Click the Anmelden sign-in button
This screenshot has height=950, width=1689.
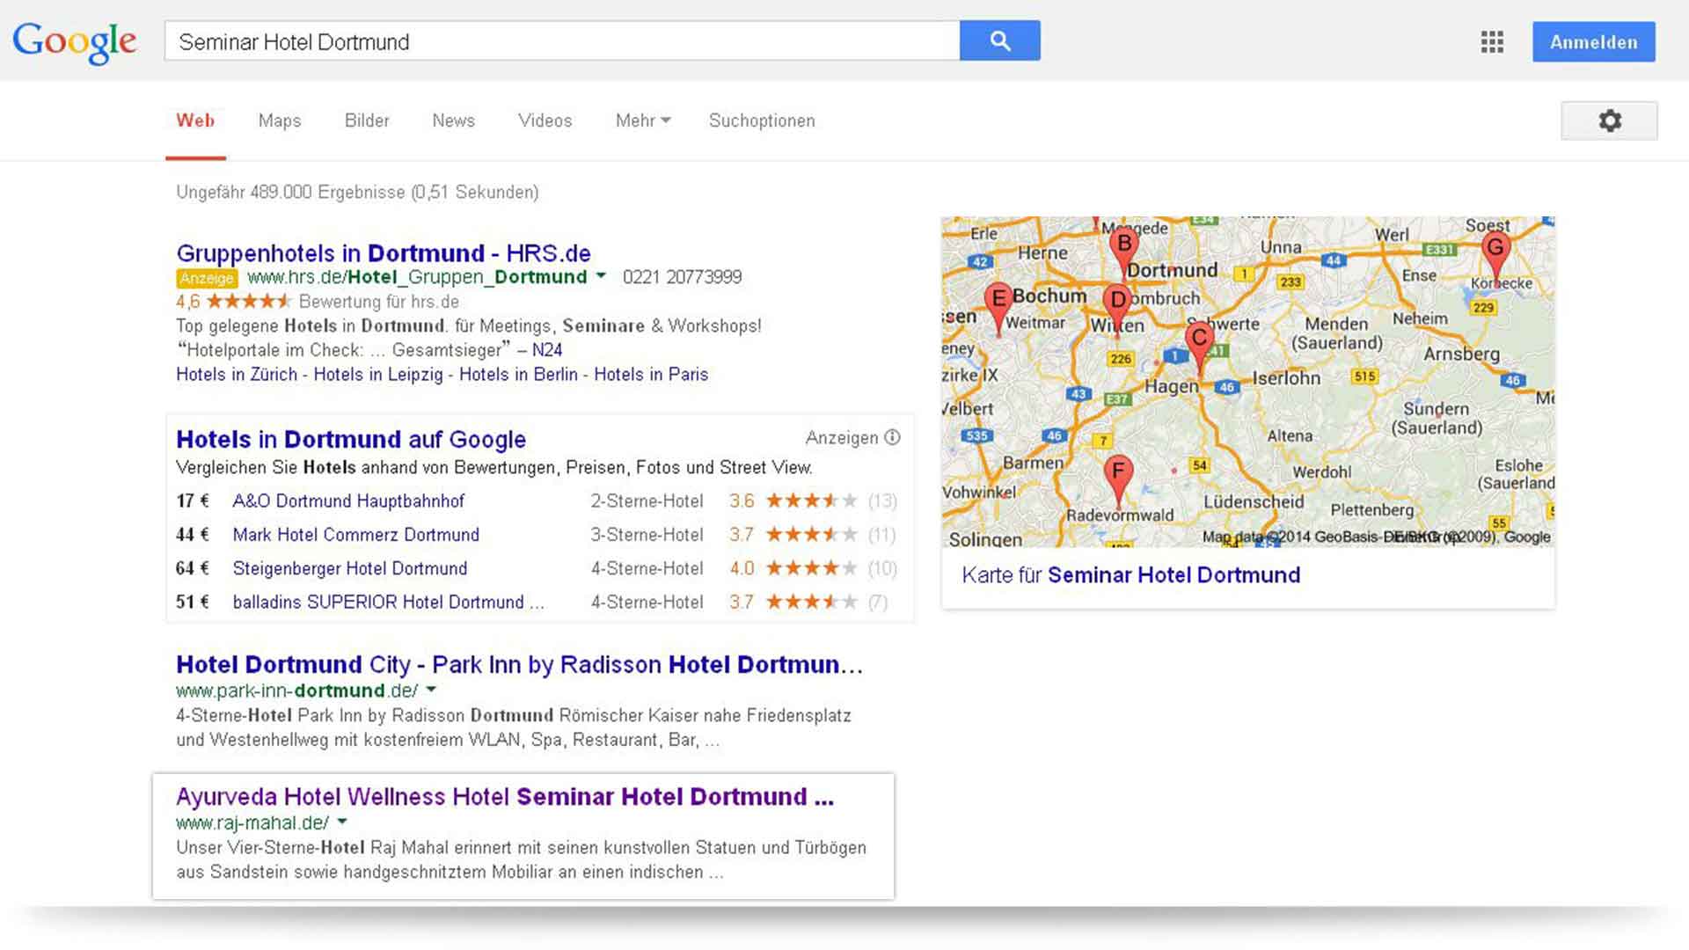(x=1593, y=42)
